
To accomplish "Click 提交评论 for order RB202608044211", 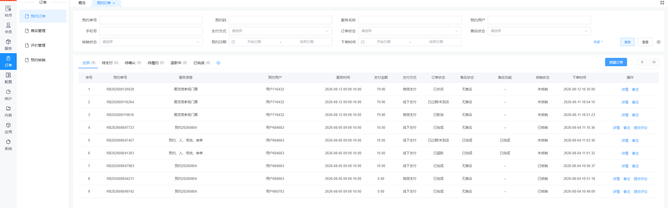I will pos(640,179).
